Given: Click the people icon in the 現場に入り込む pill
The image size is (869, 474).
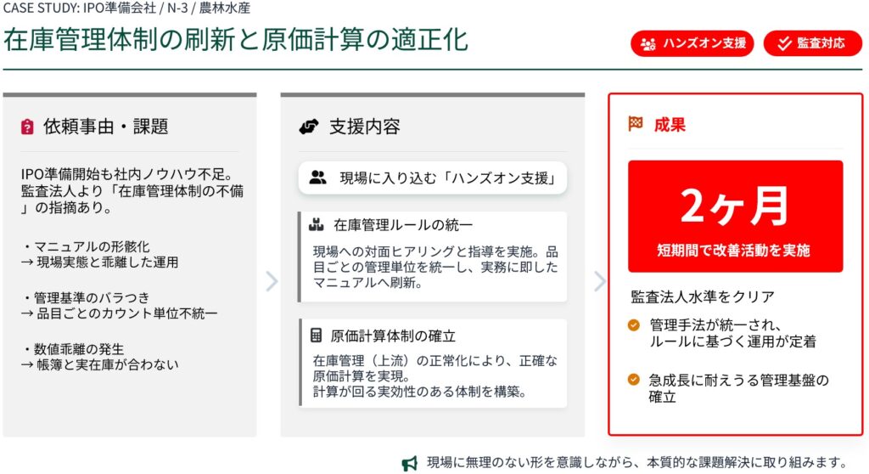Looking at the screenshot, I should [318, 178].
